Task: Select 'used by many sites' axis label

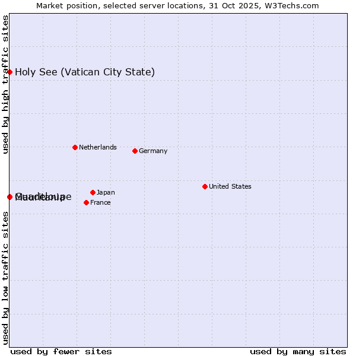Action: pos(298,351)
